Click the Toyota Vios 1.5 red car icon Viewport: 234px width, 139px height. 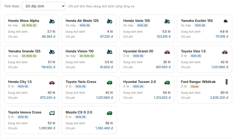(x=225, y=52)
